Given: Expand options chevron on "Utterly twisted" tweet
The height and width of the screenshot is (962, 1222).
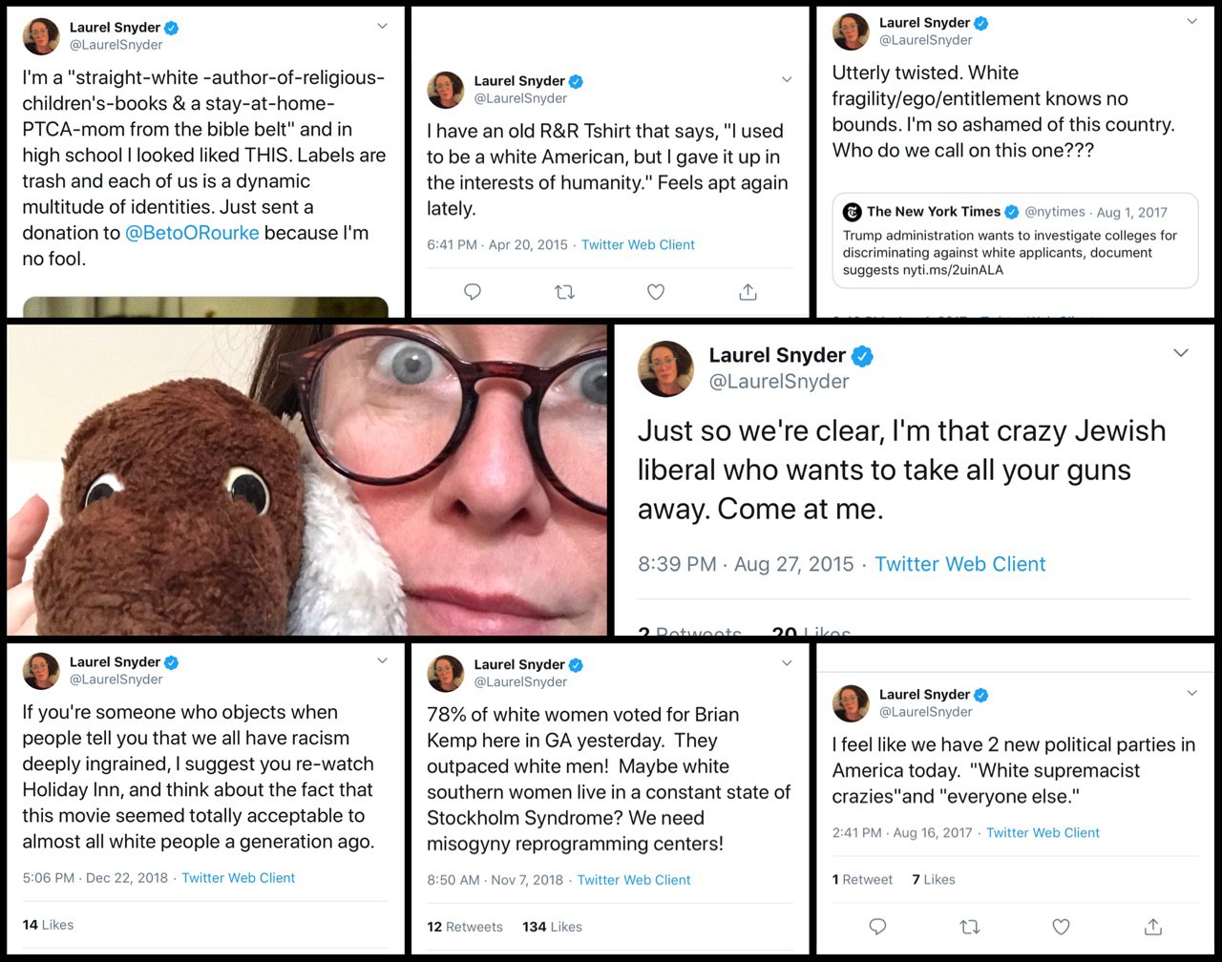Looking at the screenshot, I should 1191,22.
